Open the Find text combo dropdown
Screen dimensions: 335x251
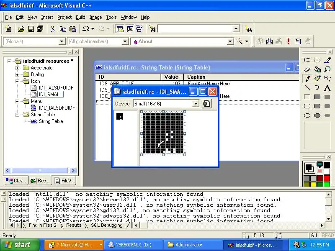point(236,29)
